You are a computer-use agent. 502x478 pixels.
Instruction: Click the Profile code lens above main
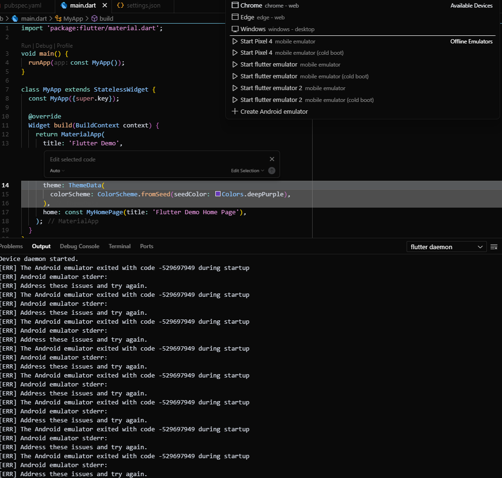[x=65, y=46]
